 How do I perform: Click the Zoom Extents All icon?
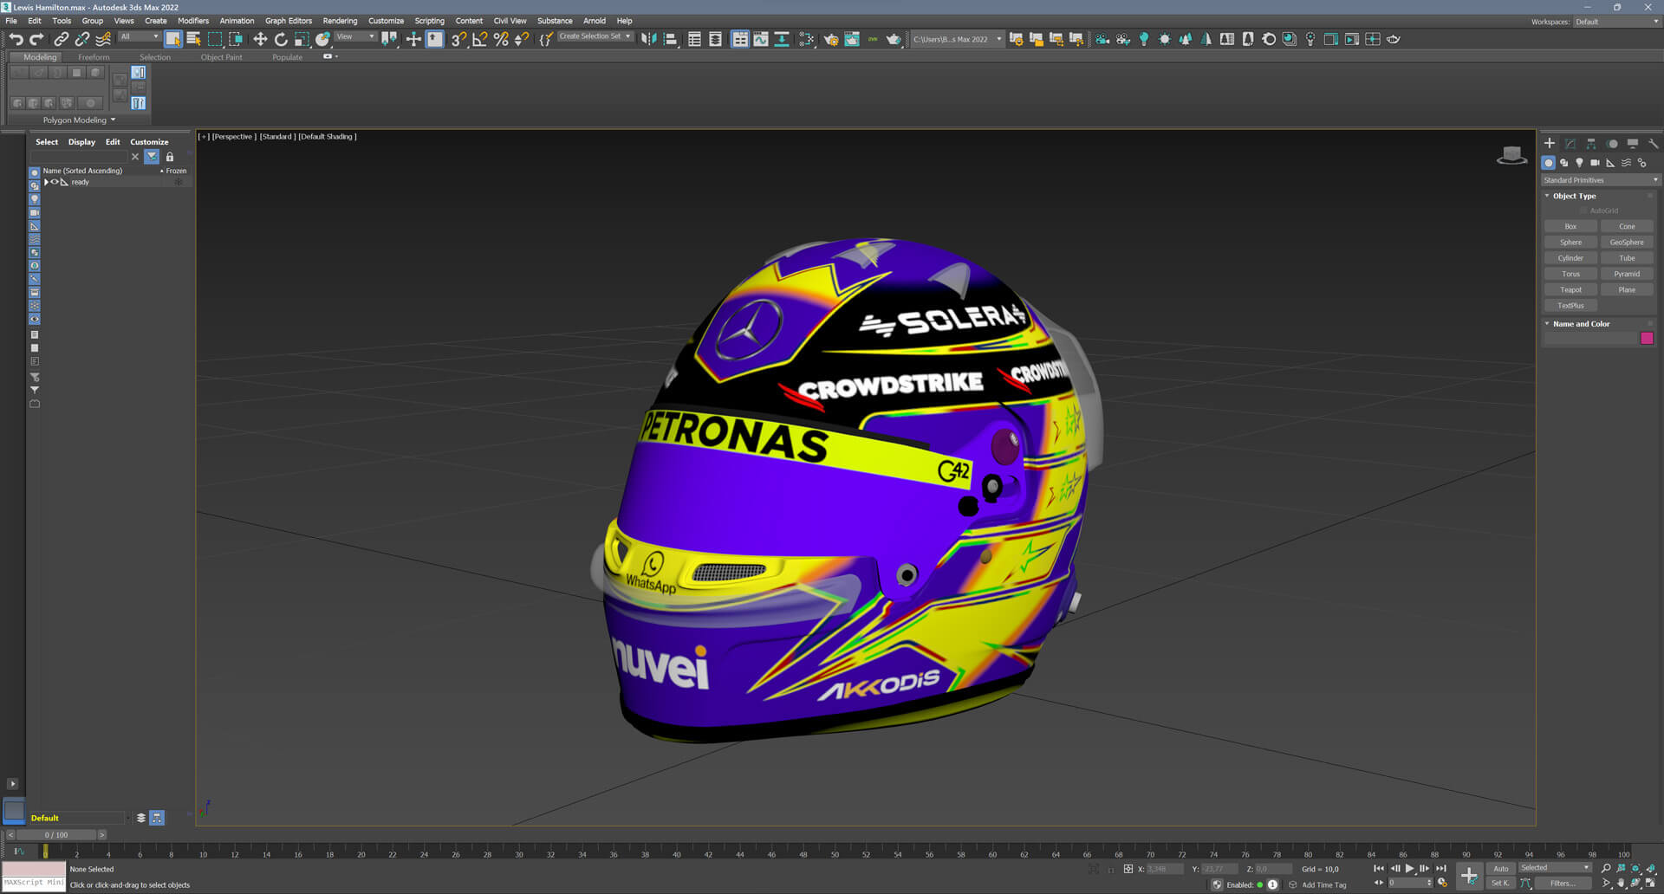(x=1650, y=868)
